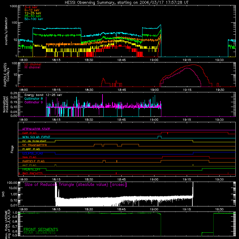Screen dimensions: 239x239
Task: Click the short red spike on the GAP FLAG line
Action: (168, 133)
